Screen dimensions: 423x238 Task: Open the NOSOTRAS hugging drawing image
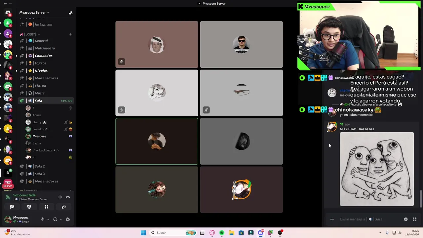point(377,169)
